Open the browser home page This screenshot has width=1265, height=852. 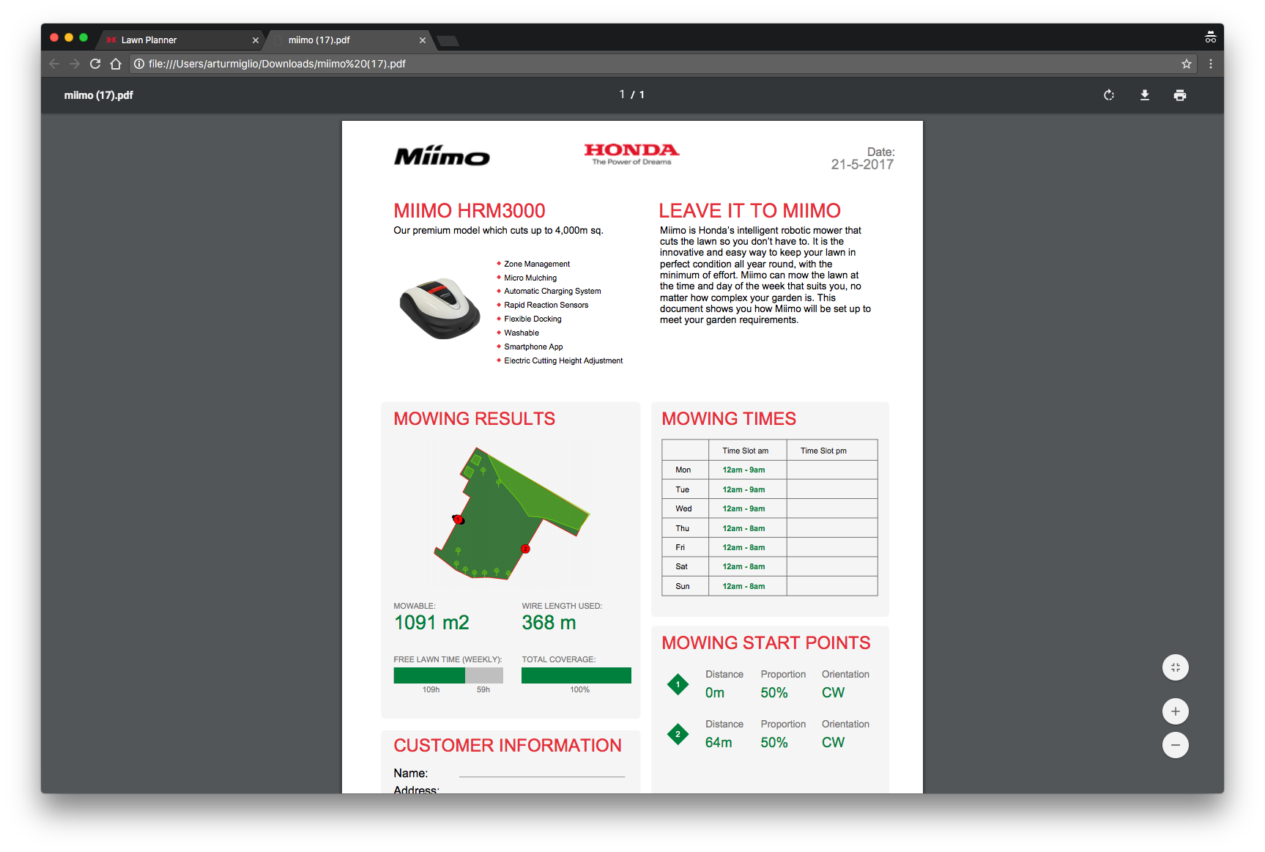click(116, 64)
